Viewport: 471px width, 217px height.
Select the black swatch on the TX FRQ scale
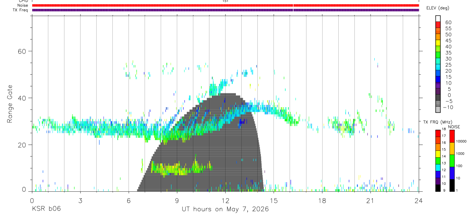point(438,188)
